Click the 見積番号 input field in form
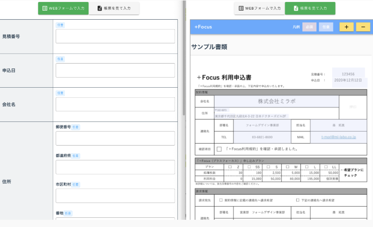This screenshot has width=373, height=227. pos(115,37)
